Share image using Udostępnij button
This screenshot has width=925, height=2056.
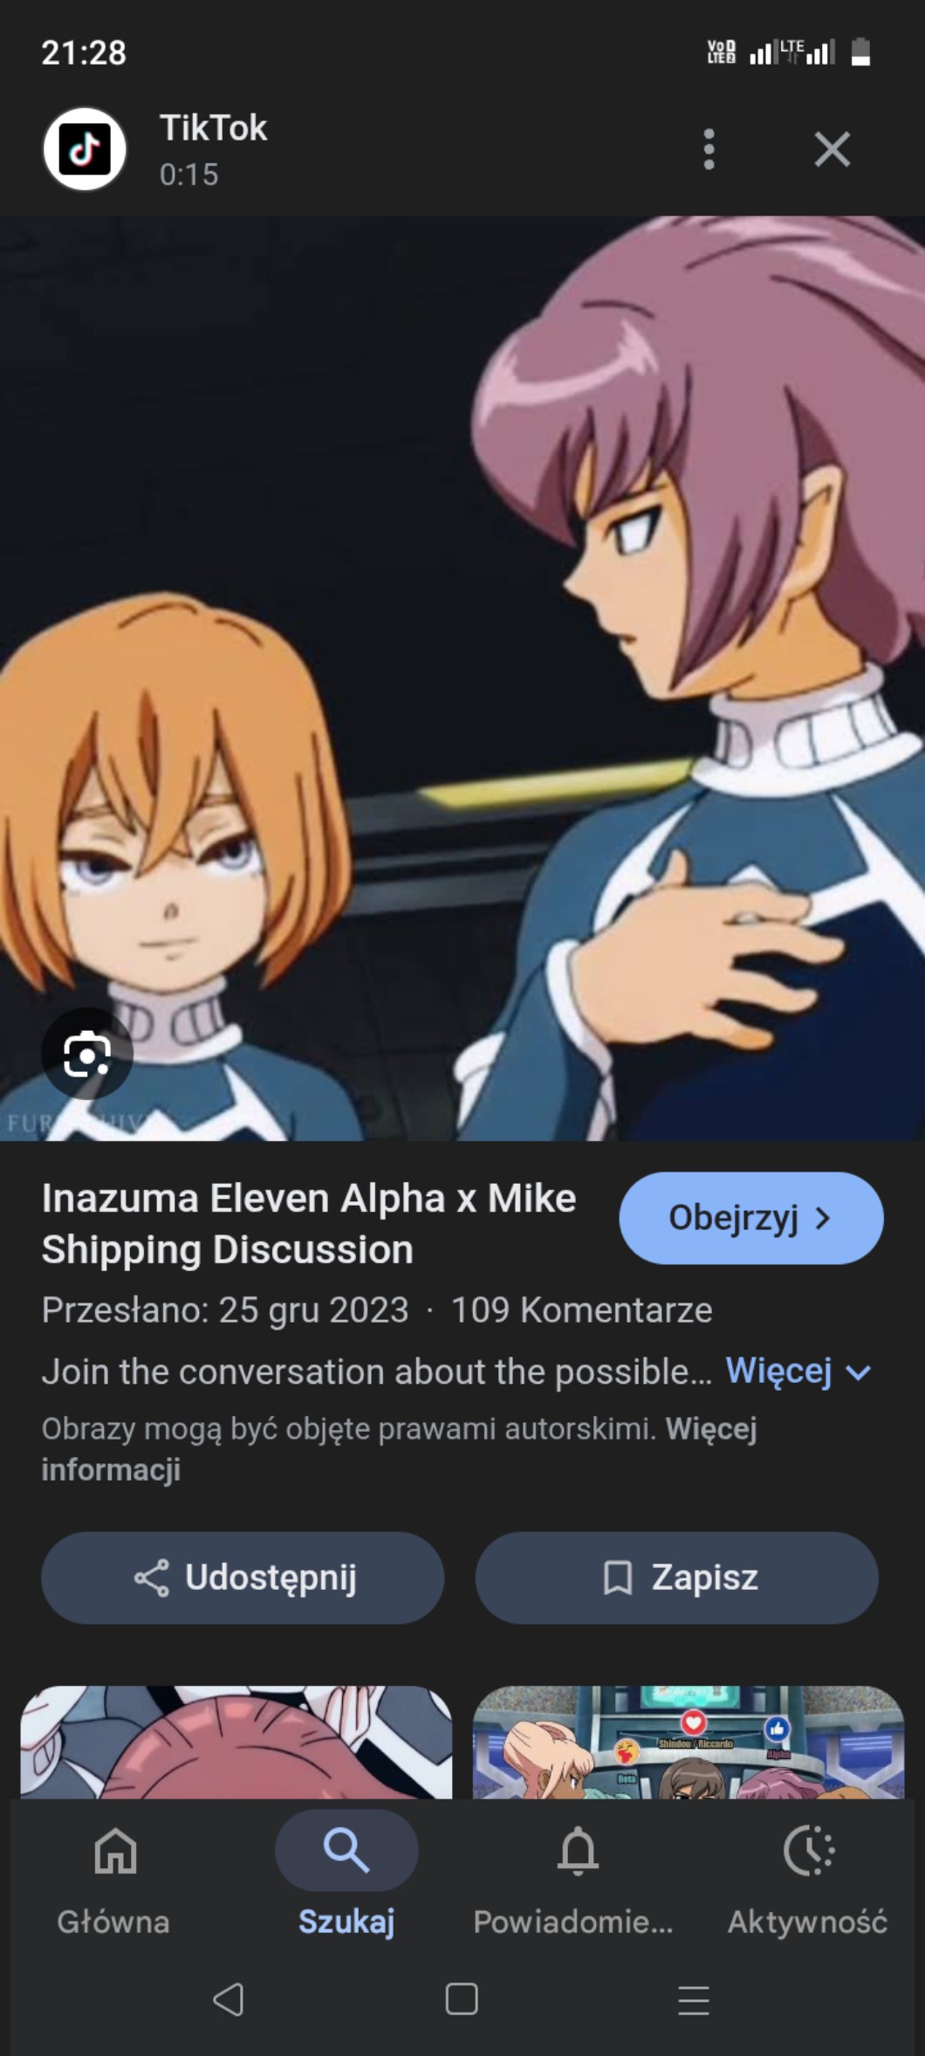pos(243,1578)
